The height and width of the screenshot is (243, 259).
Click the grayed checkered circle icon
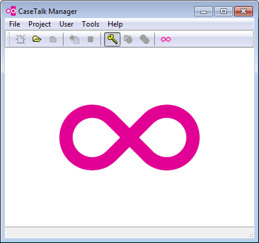point(128,39)
